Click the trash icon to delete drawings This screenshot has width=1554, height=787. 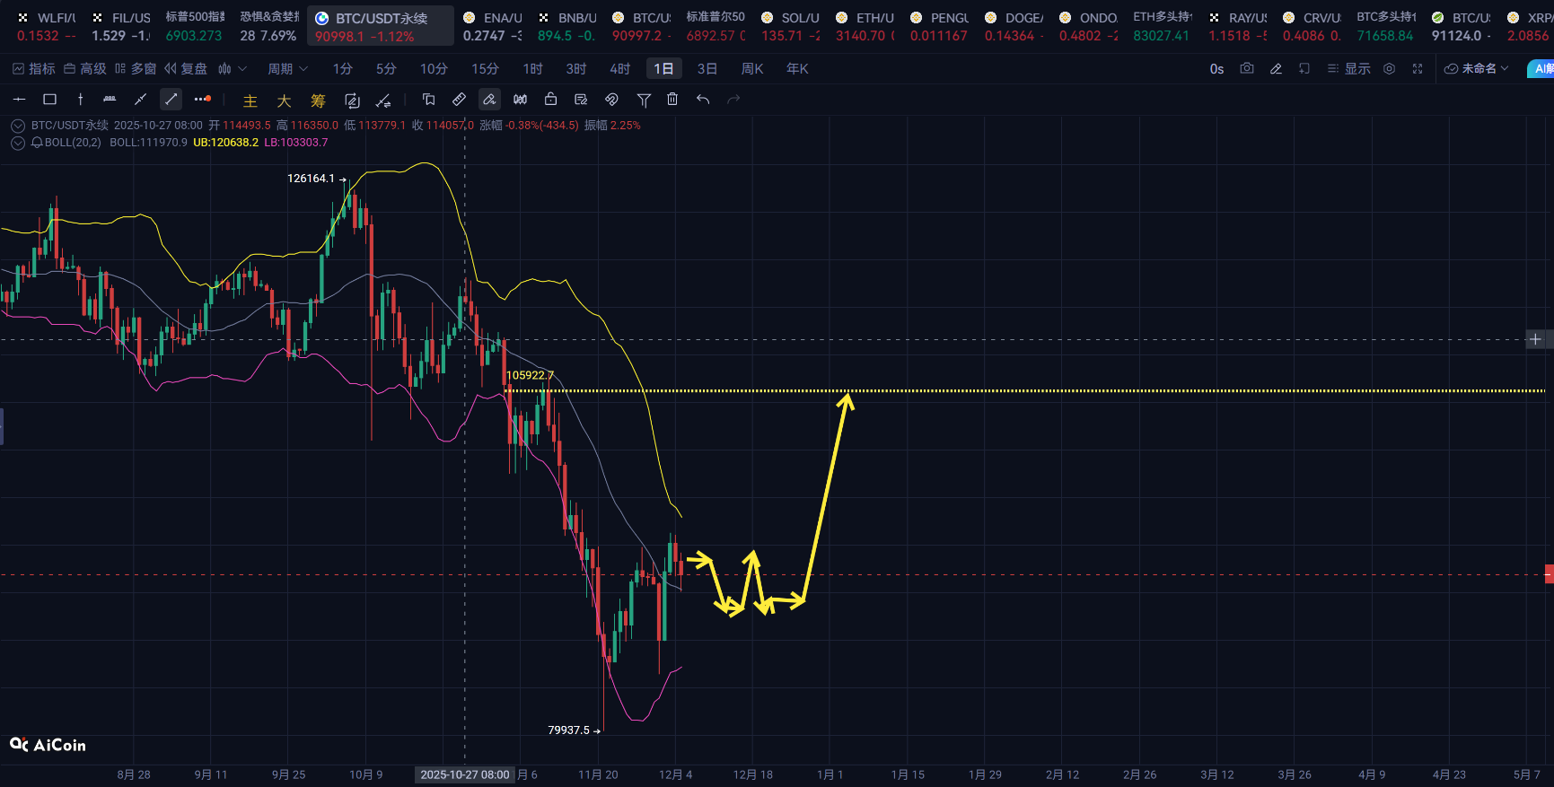672,100
